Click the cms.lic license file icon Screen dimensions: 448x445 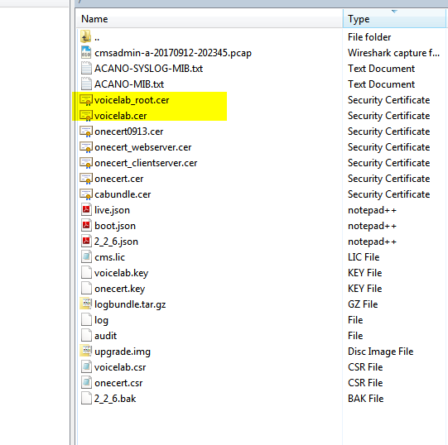[x=86, y=257]
